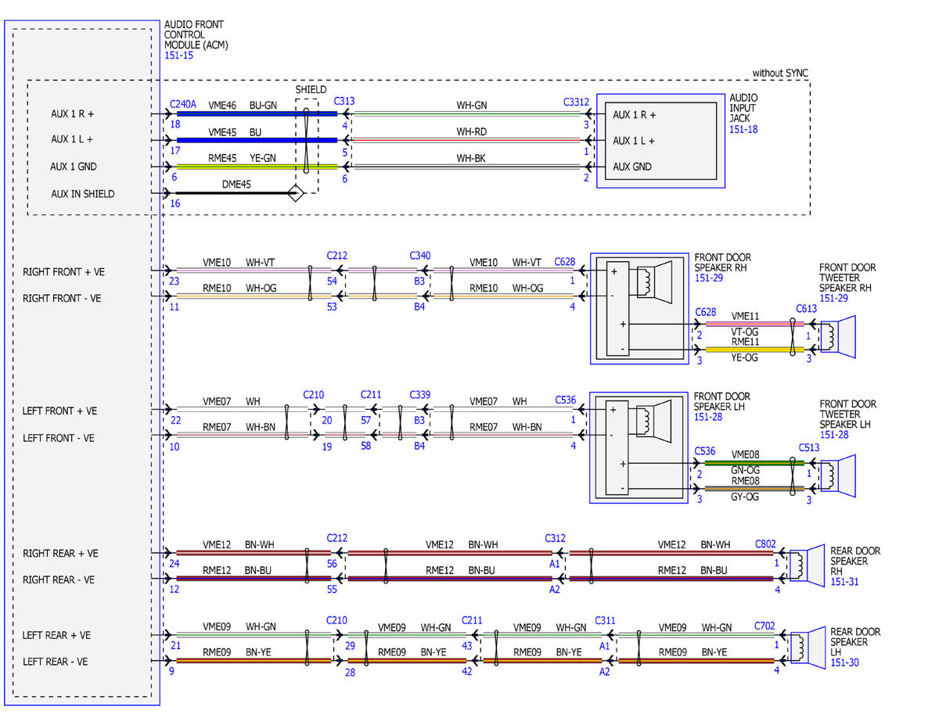Click the 'AUX IN SHIELD' pin label
Screen dimensions: 939x725
(82, 194)
